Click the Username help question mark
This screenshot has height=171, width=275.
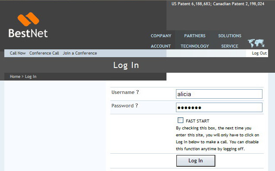click(x=137, y=92)
